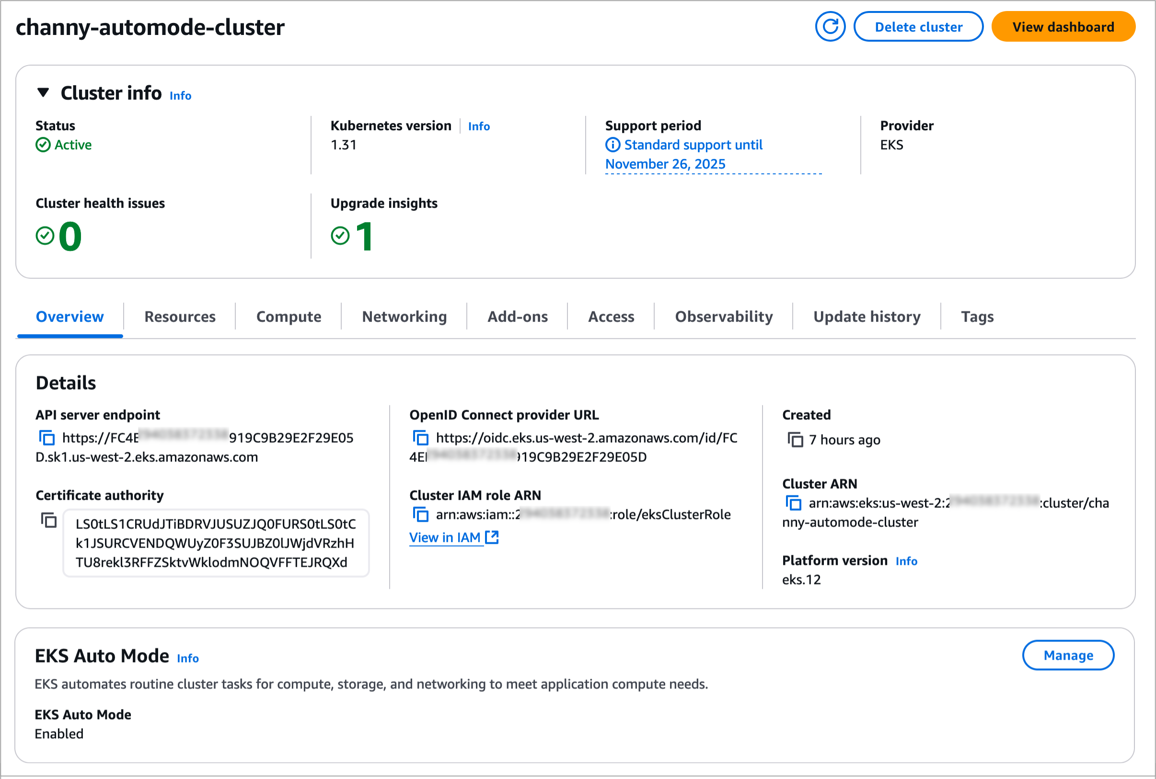Image resolution: width=1156 pixels, height=779 pixels.
Task: Click Manage for EKS Auto Mode
Action: pyautogui.click(x=1067, y=655)
